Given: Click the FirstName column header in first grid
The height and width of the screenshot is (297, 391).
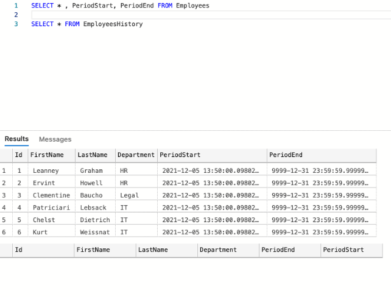Looking at the screenshot, I should (52, 155).
